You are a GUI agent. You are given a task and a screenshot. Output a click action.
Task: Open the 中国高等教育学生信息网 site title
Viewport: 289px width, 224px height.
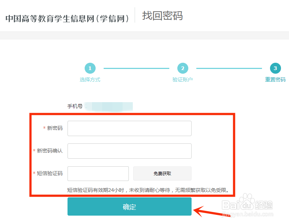pyautogui.click(x=68, y=19)
